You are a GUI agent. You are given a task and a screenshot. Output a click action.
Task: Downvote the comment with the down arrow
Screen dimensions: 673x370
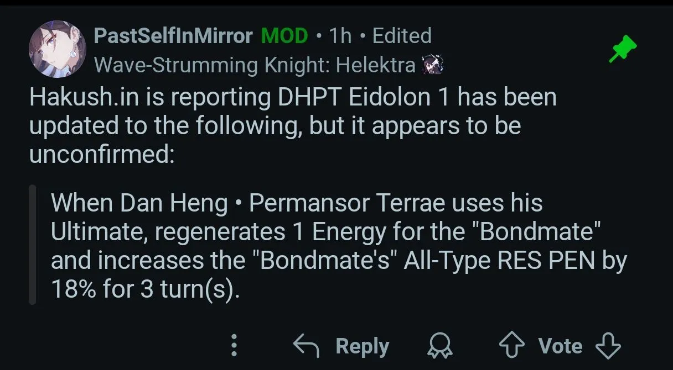[x=608, y=346]
